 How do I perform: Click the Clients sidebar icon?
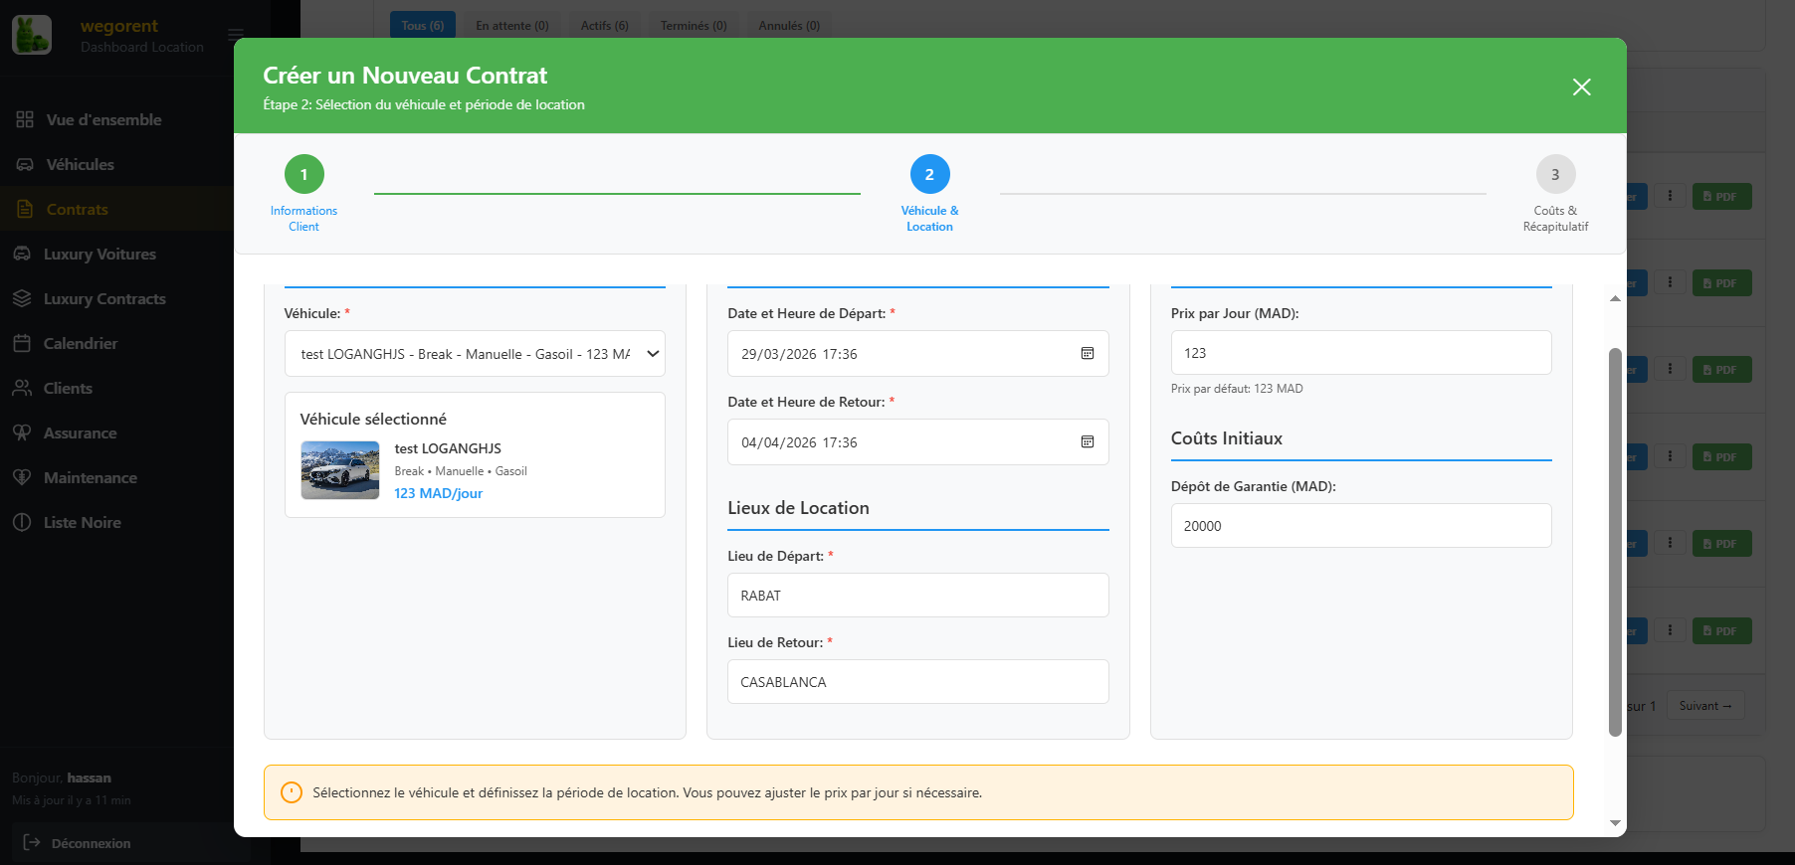[x=22, y=389]
